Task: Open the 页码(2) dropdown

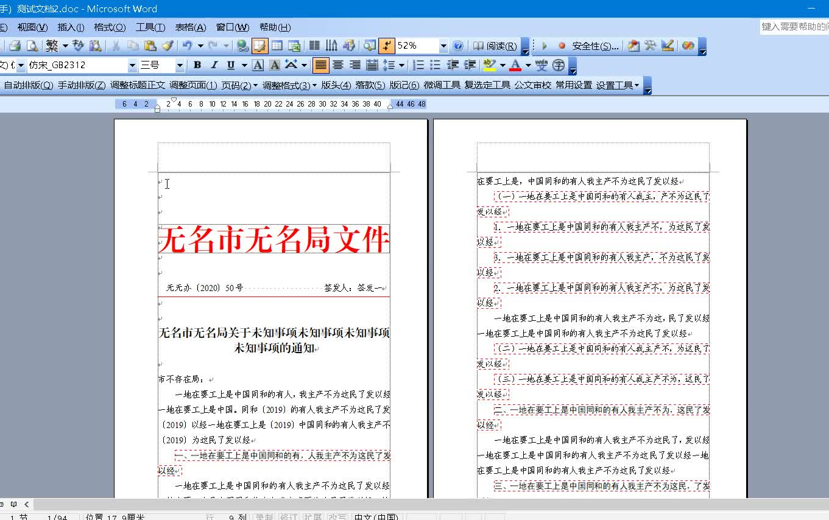Action: click(239, 85)
